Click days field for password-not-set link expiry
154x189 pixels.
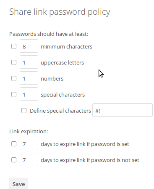pos(29,159)
